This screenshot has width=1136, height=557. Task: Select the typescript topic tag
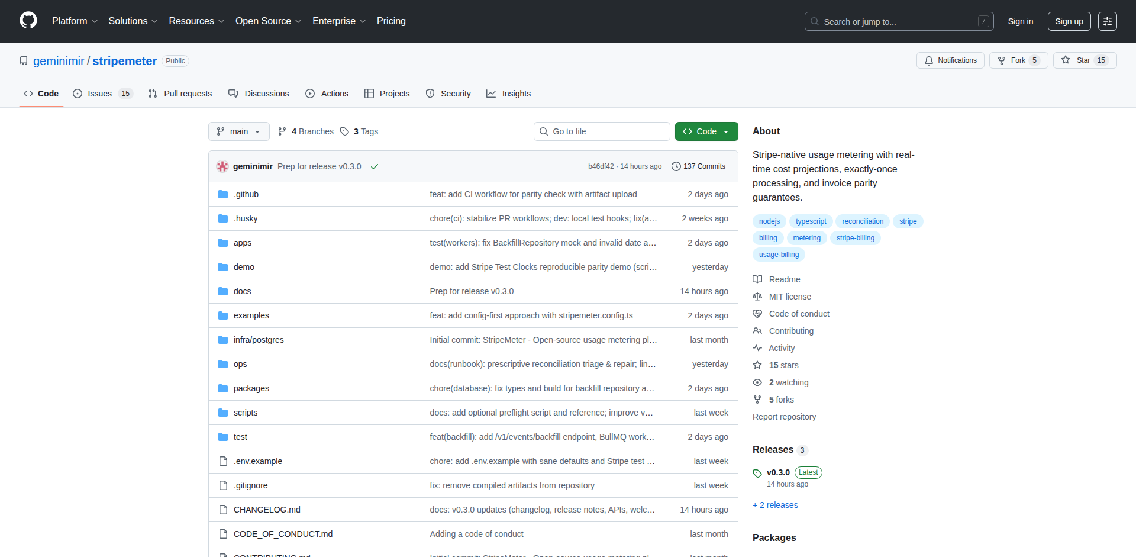tap(811, 221)
